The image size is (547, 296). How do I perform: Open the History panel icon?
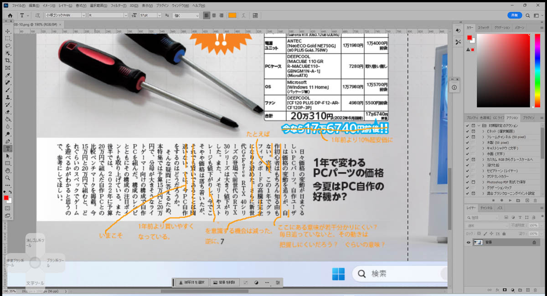click(x=458, y=31)
